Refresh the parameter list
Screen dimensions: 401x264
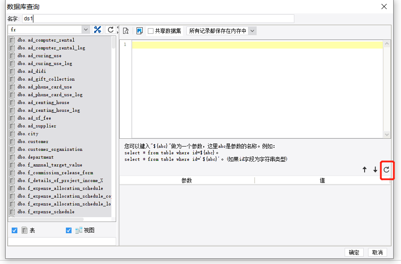[386, 169]
